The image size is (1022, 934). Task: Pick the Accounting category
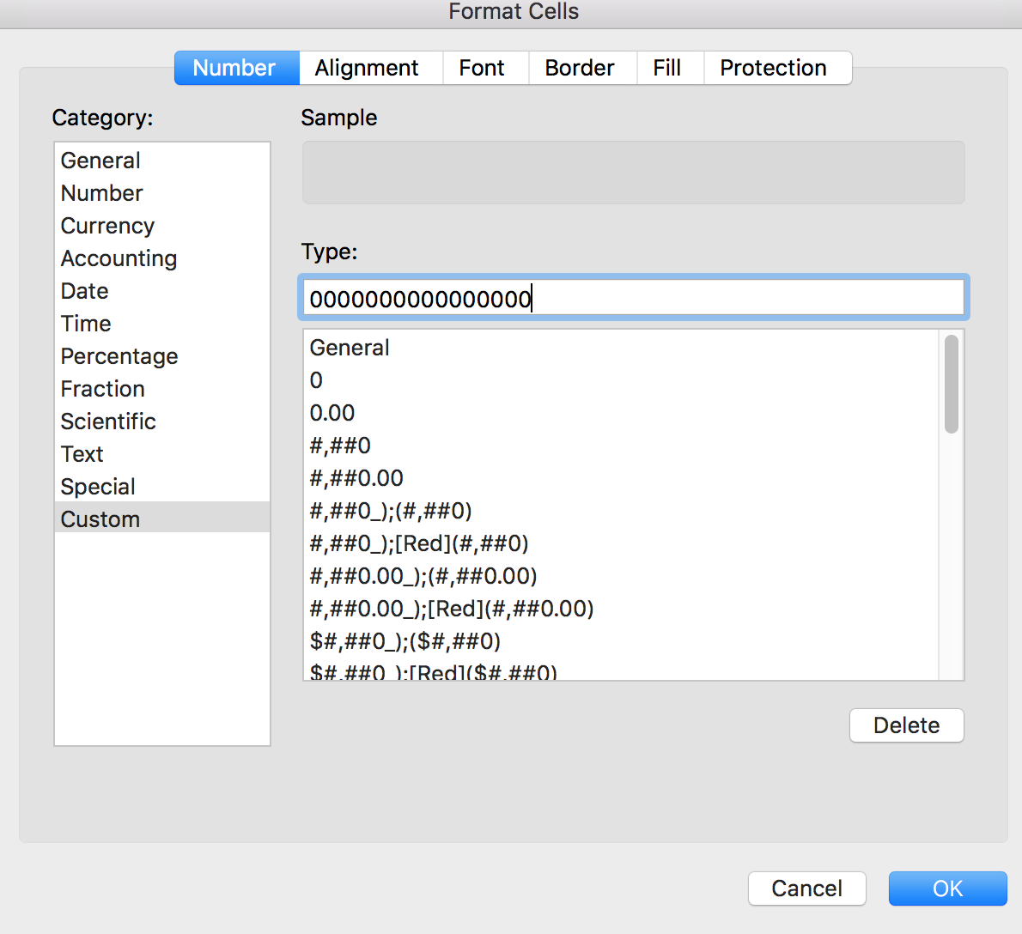click(119, 258)
